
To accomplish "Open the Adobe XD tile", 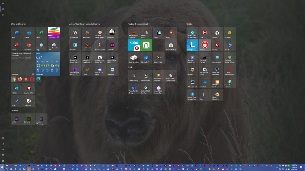I will [113, 45].
